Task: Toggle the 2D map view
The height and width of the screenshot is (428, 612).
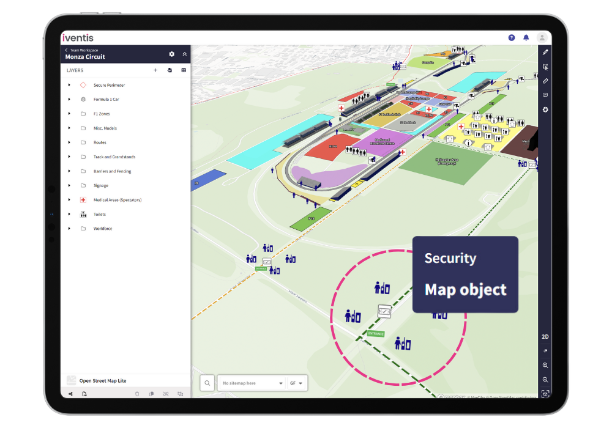Action: click(x=545, y=337)
